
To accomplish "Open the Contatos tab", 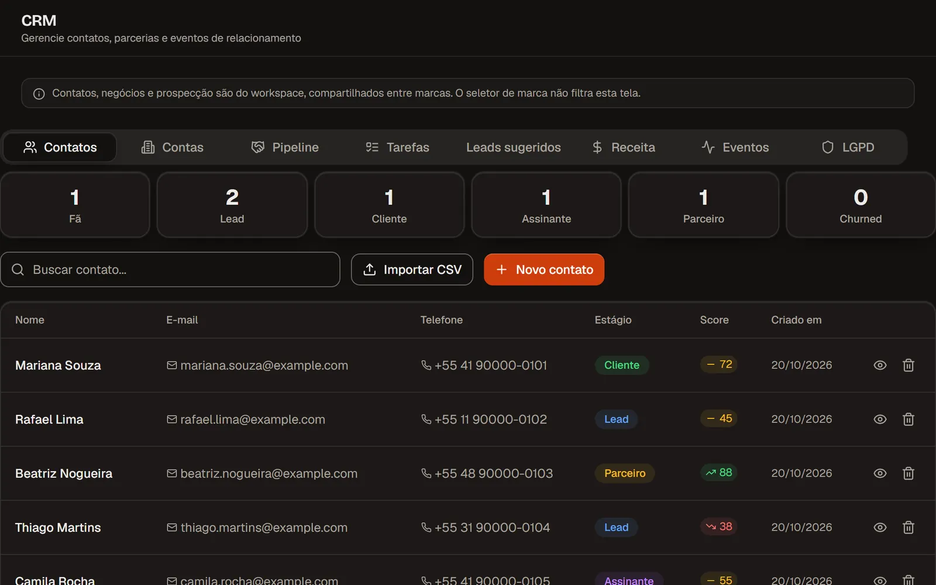I will pos(60,147).
